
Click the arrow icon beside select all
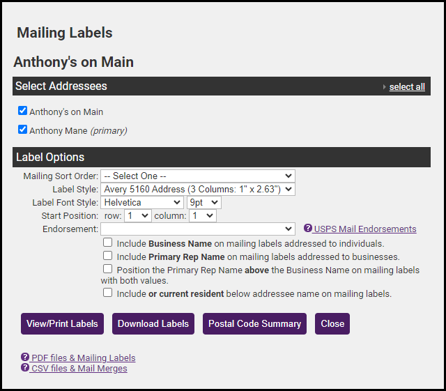click(x=384, y=87)
